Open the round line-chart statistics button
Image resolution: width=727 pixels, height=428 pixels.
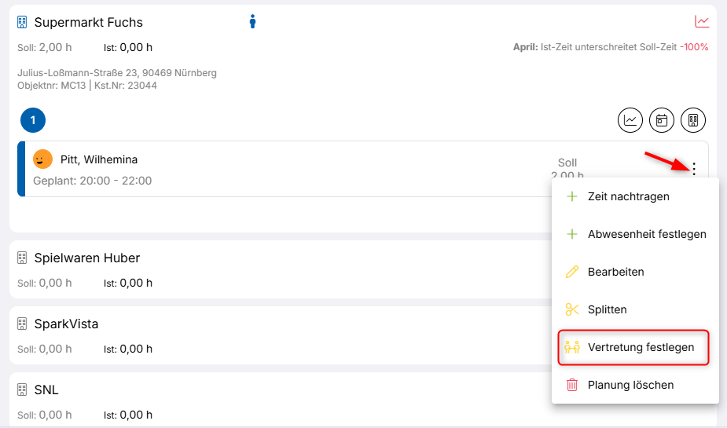pos(630,120)
